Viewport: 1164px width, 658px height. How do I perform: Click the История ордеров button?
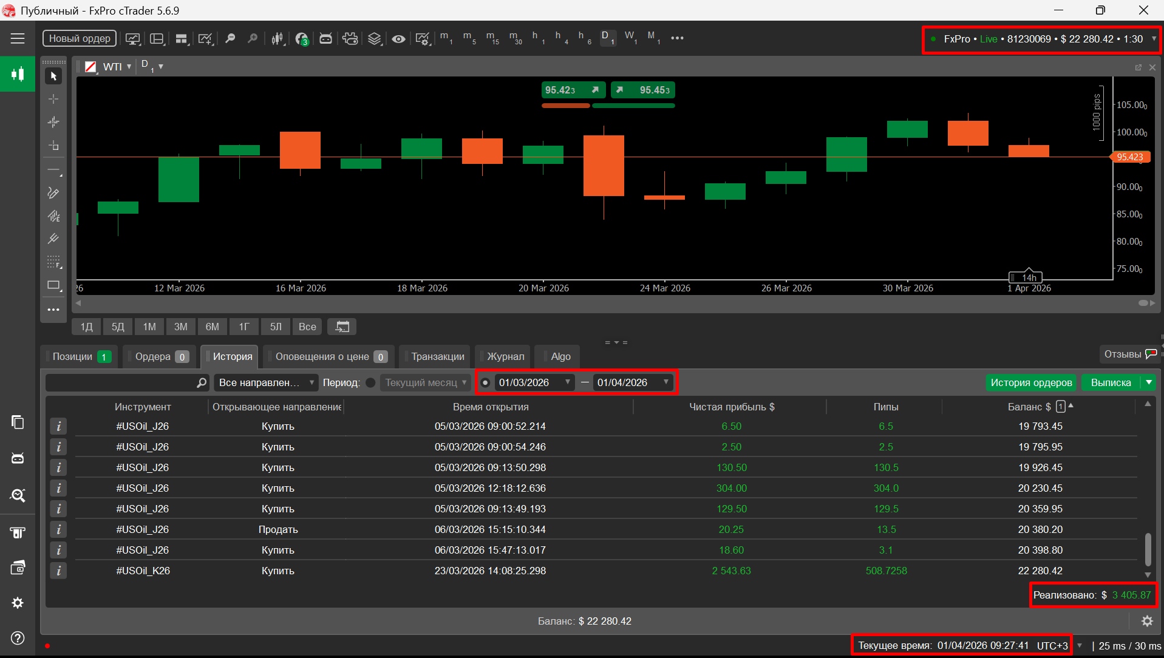[1030, 383]
